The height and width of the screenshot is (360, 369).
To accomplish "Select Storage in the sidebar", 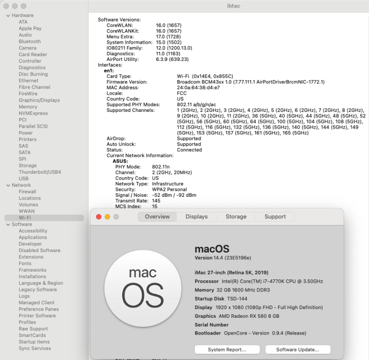I will click(27, 166).
